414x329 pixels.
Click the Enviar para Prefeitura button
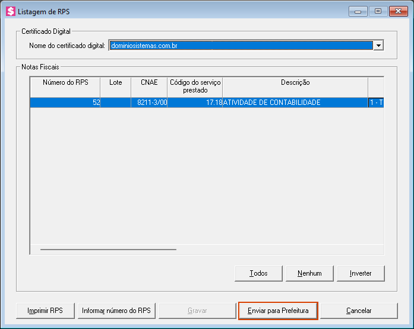(278, 311)
